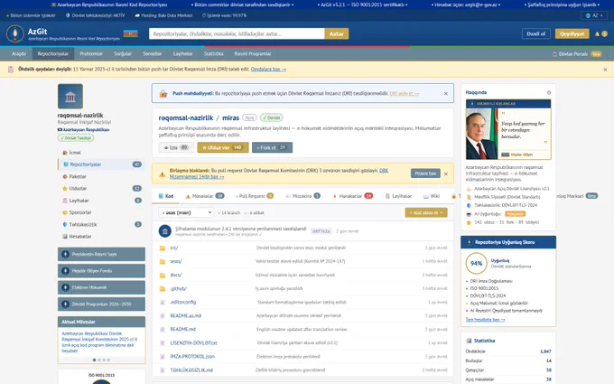
Task: Select Repozitoriyalar in the sidebar
Action: (101, 164)
